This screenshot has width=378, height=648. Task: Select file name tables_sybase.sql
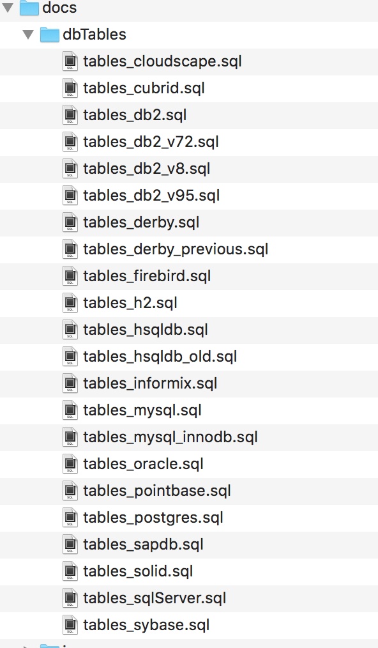click(147, 626)
